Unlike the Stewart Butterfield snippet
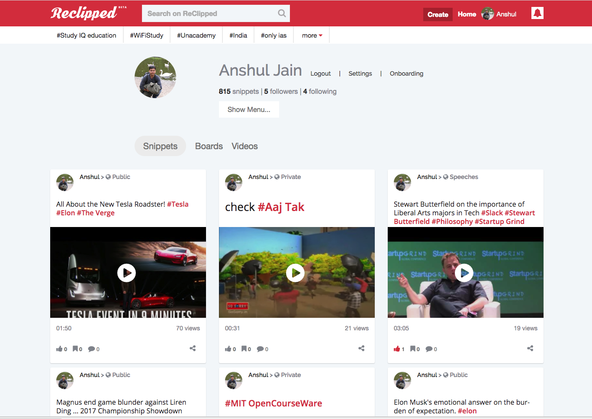Image resolution: width=592 pixels, height=419 pixels. coord(397,349)
